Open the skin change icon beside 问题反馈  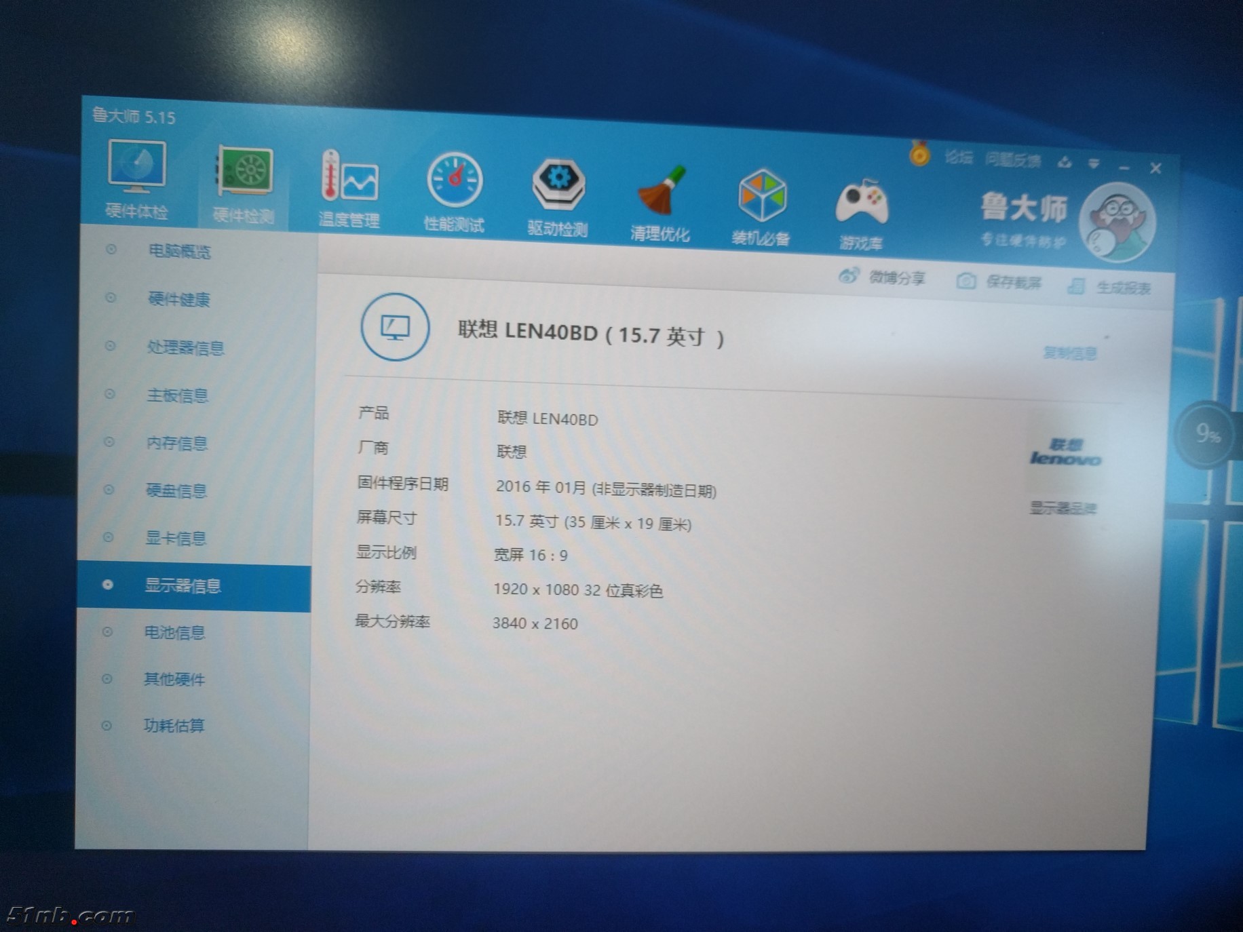(1065, 162)
